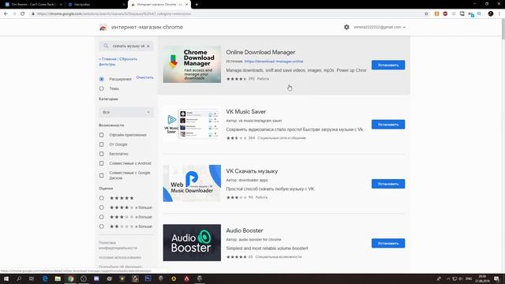Select the five-star rating filter
This screenshot has width=505, height=284.
102,198
